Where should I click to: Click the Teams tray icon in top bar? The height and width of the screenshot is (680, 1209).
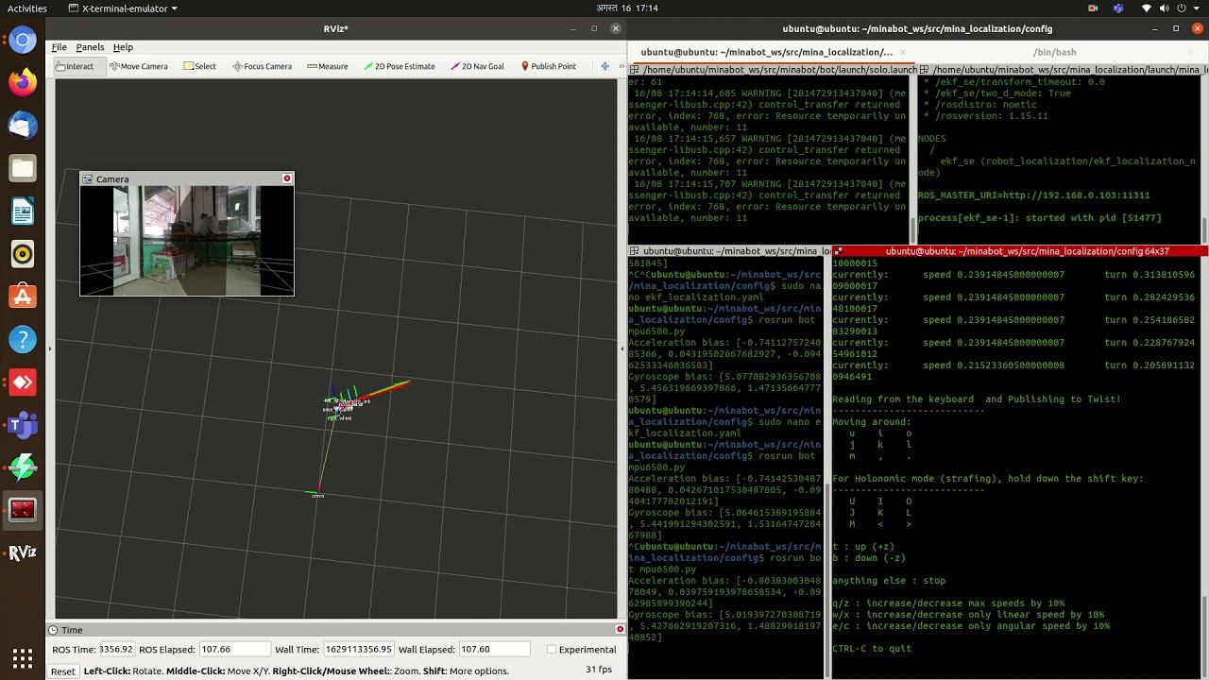[1119, 8]
